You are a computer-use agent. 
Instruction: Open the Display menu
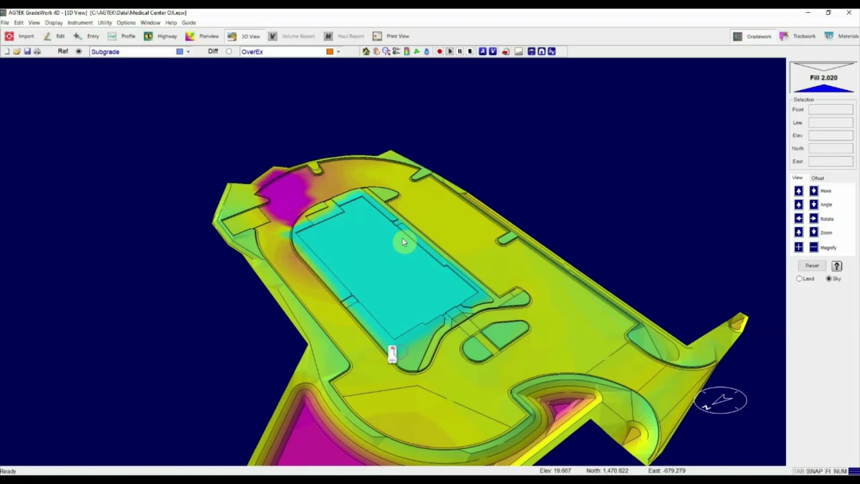54,23
